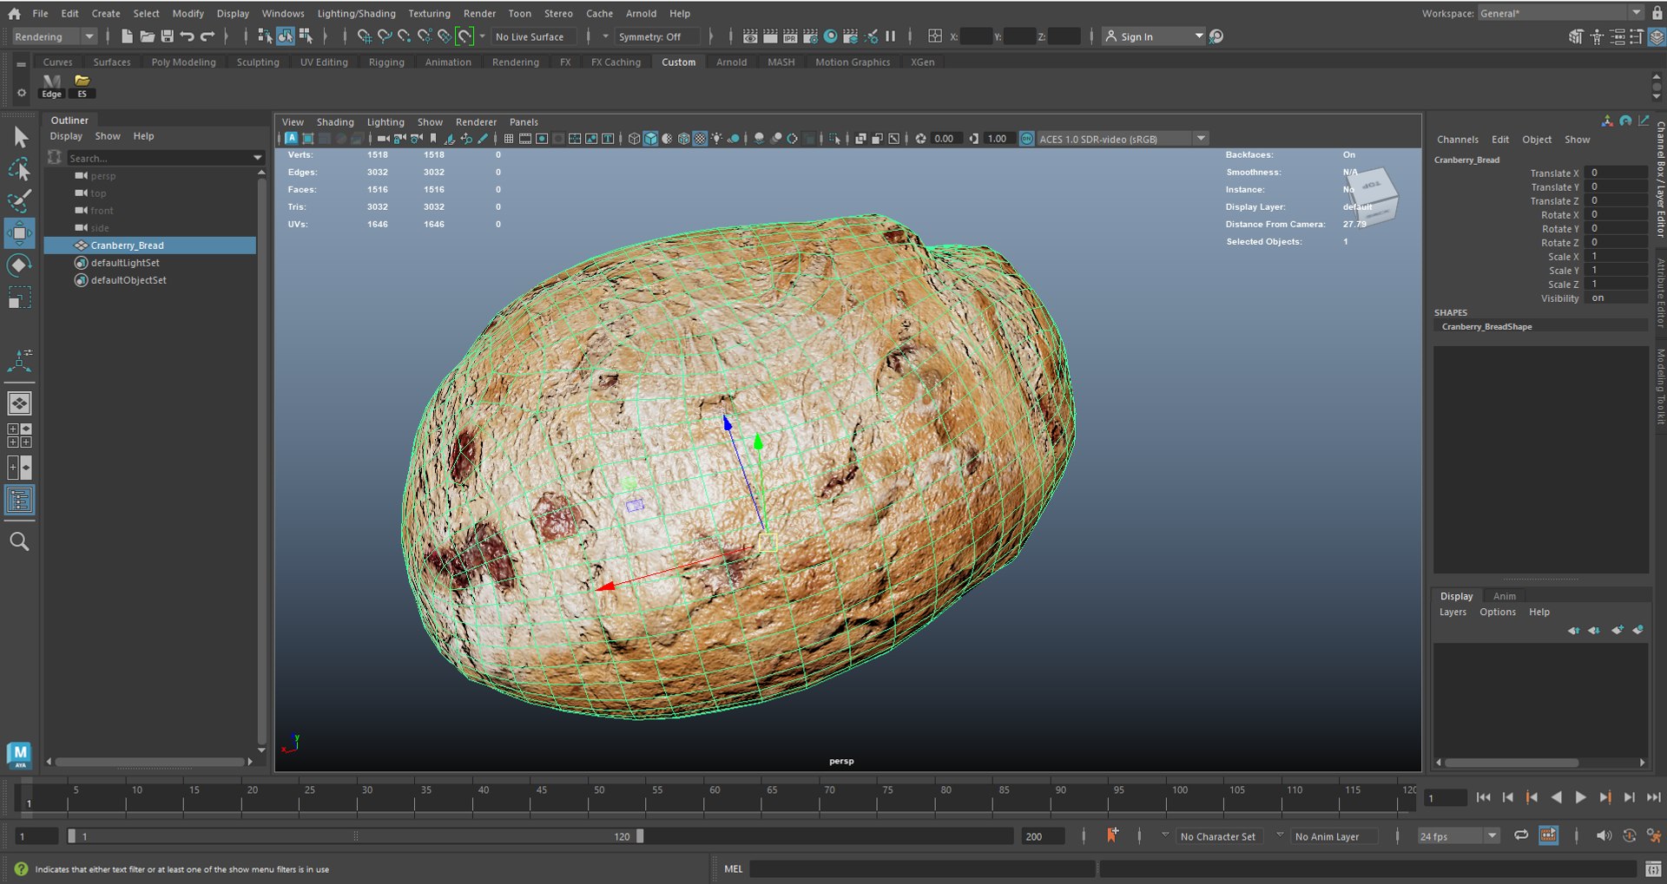Switch to the Rotate tool
This screenshot has width=1667, height=884.
tap(19, 265)
